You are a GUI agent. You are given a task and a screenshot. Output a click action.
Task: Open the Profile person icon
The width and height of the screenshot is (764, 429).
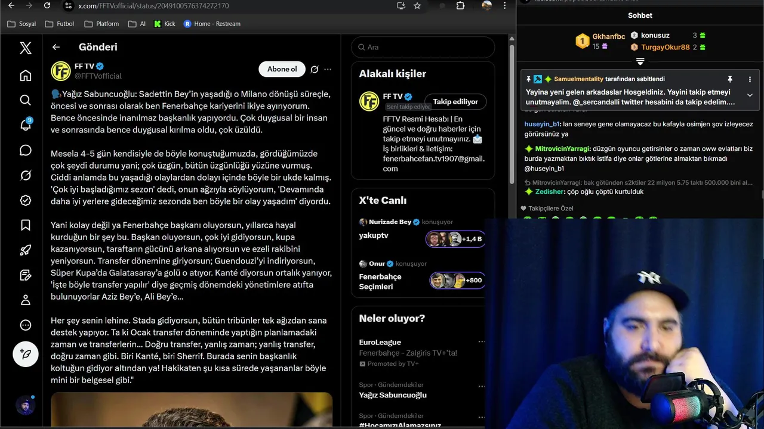pos(25,300)
